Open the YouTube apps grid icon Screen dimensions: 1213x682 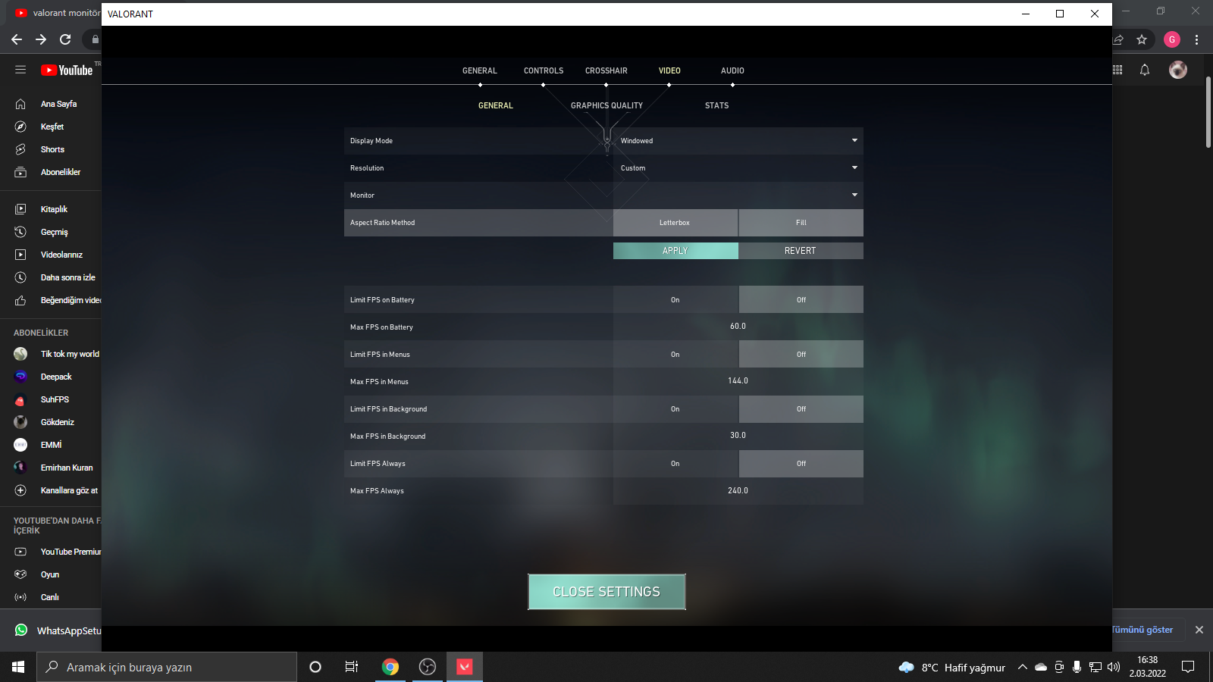click(1117, 70)
